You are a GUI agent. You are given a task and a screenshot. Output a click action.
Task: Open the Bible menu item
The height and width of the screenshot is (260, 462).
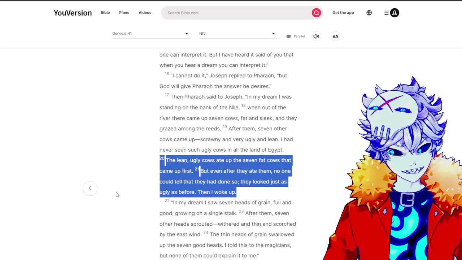tap(105, 13)
